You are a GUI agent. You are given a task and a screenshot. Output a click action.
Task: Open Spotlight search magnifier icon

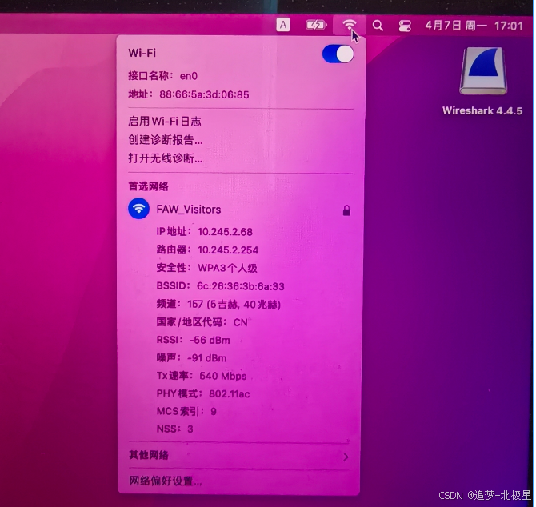click(x=378, y=26)
